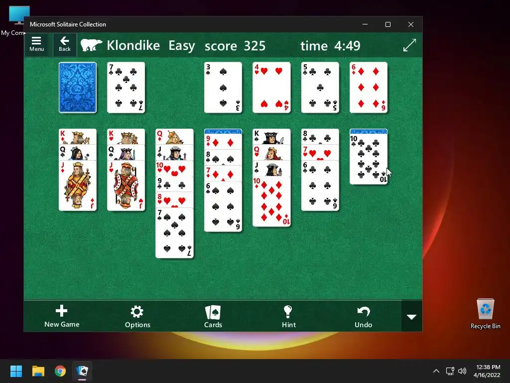This screenshot has height=383, width=510.
Task: Click the score 325 readout
Action: [235, 45]
